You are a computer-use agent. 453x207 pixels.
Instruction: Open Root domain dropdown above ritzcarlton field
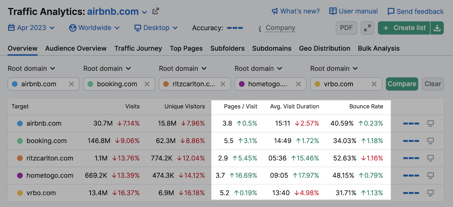coord(183,69)
